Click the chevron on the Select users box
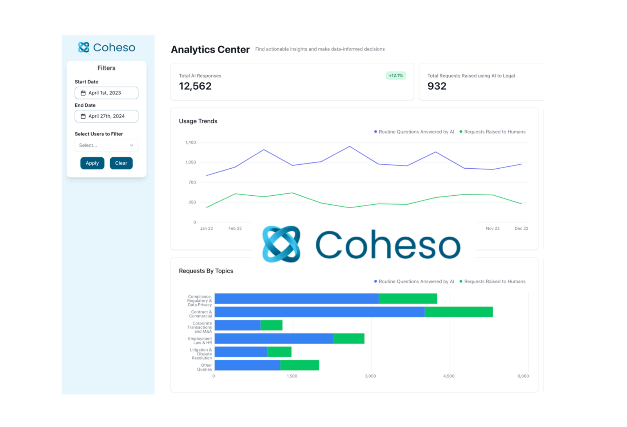 tap(132, 145)
